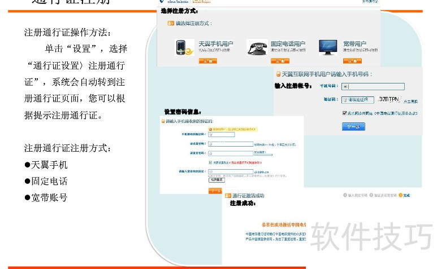Focus the 验证码 captcha input field
This screenshot has width=437, height=269.
(357, 100)
